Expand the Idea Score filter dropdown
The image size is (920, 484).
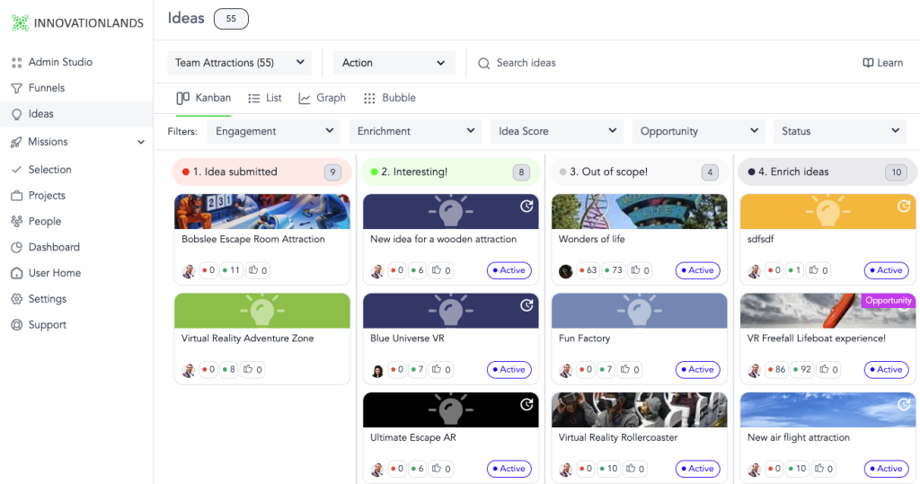pyautogui.click(x=557, y=131)
